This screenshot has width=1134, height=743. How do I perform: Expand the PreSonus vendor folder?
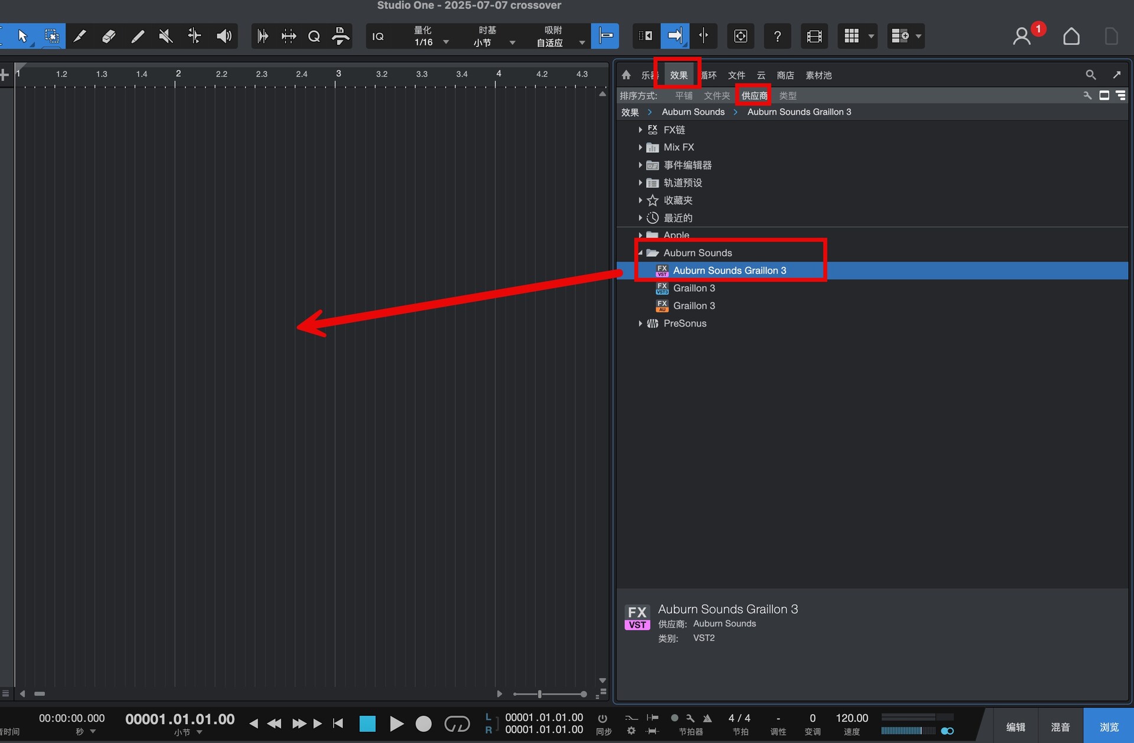[640, 323]
